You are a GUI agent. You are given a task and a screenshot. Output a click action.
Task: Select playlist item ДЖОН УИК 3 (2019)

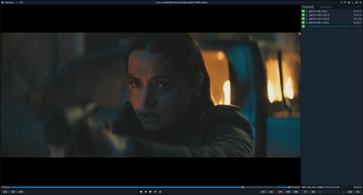click(x=332, y=19)
